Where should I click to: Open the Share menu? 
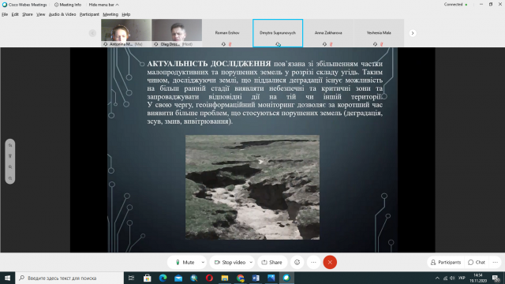(x=28, y=14)
